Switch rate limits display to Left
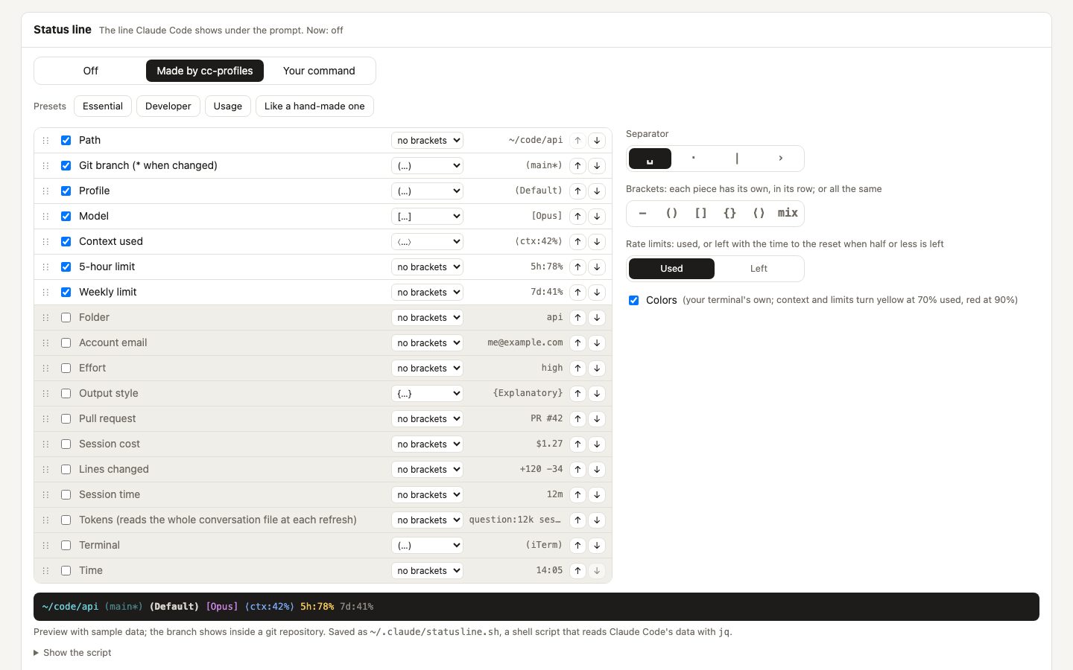The height and width of the screenshot is (670, 1073). click(759, 269)
